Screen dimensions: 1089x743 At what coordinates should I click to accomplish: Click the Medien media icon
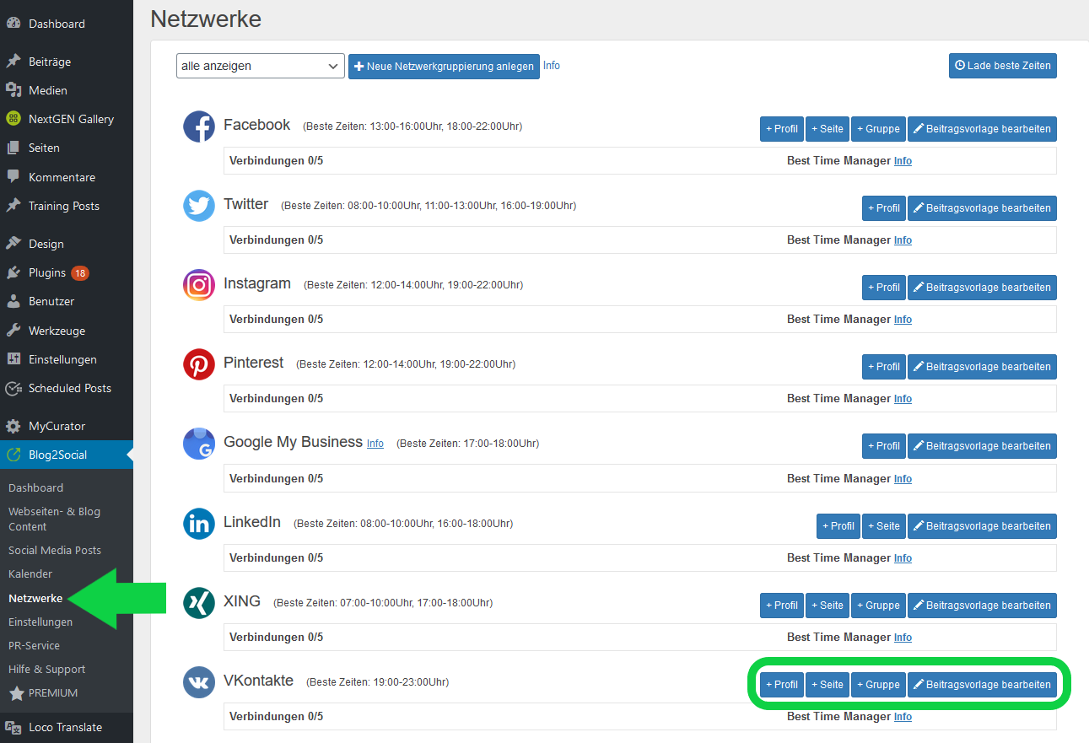13,90
